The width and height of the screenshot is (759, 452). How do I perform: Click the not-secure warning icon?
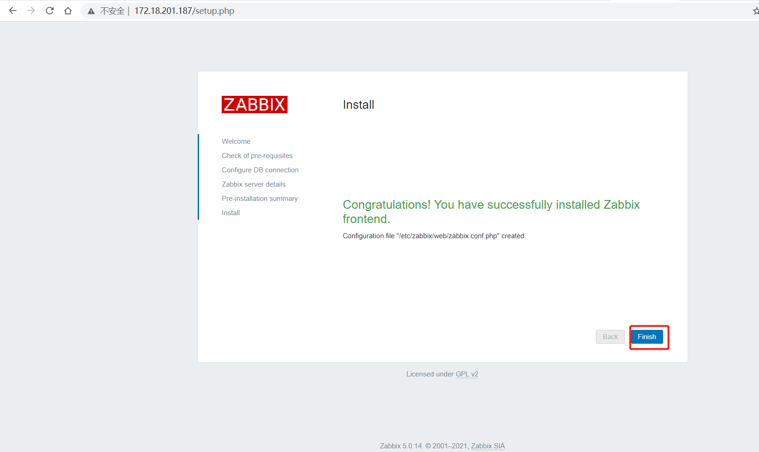click(x=91, y=11)
